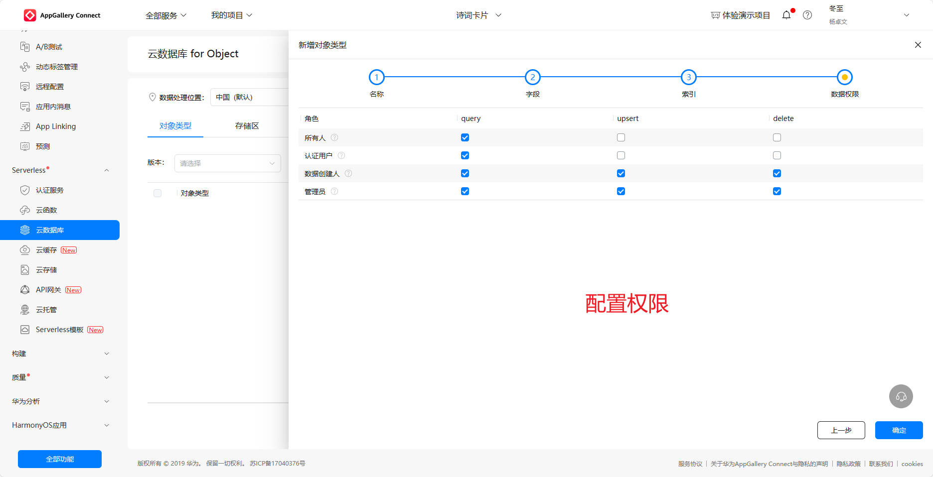Go to step 2 字段
This screenshot has width=933, height=477.
[x=533, y=77]
